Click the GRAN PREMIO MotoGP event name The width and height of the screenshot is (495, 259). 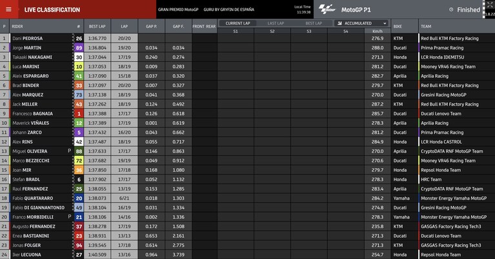tap(178, 10)
